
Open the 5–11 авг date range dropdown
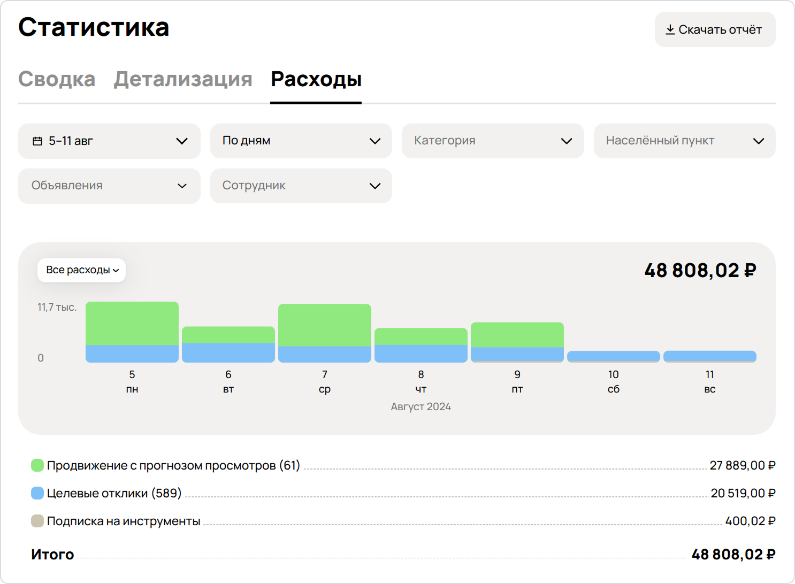tap(109, 141)
